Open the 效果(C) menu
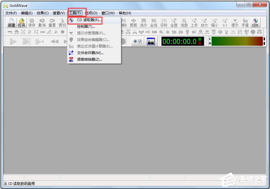The height and width of the screenshot is (189, 270). 43,13
